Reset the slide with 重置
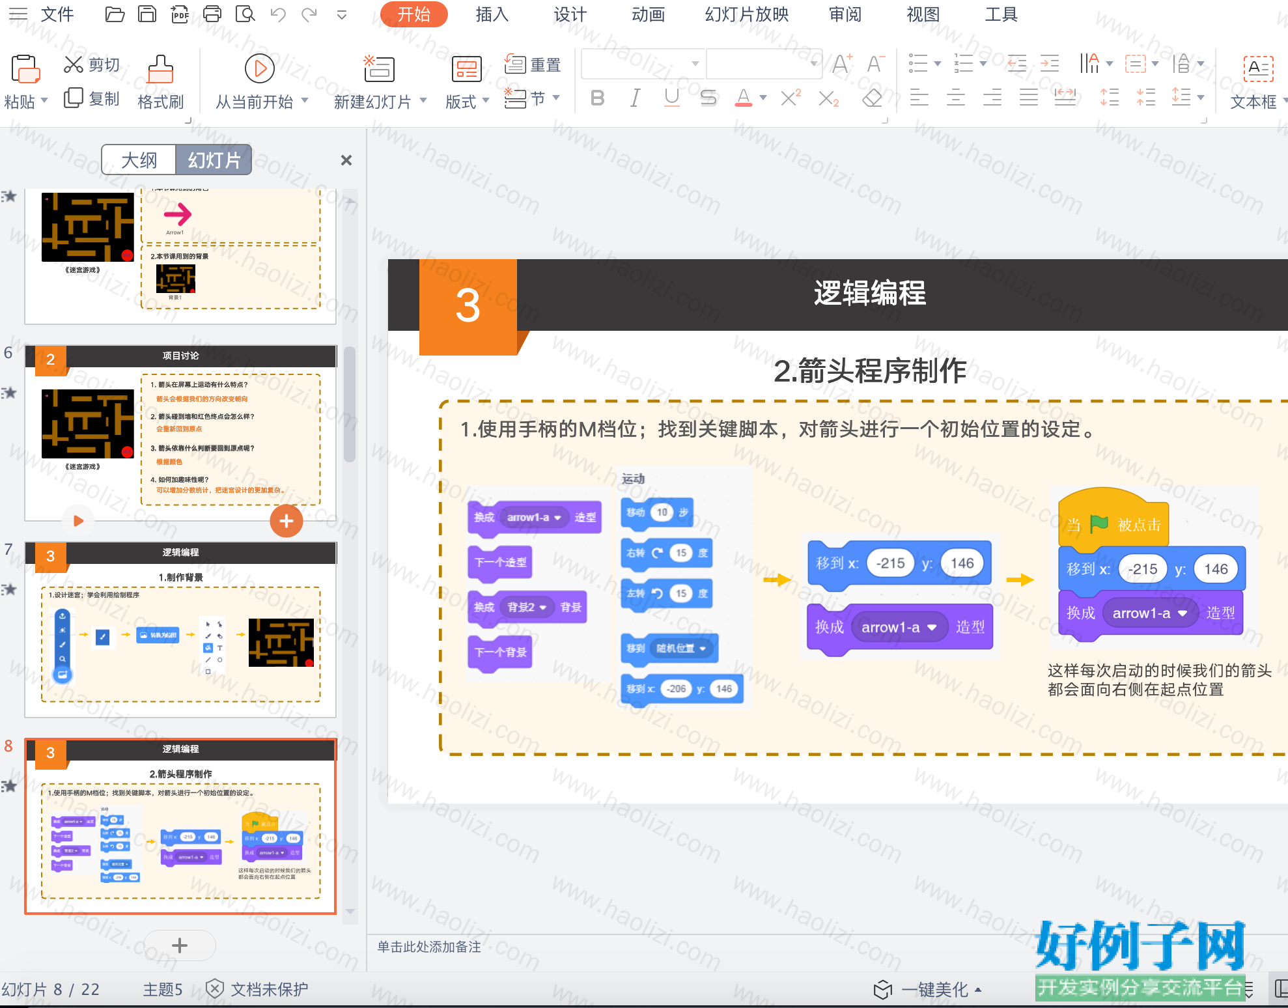The height and width of the screenshot is (1008, 1288). 533,64
